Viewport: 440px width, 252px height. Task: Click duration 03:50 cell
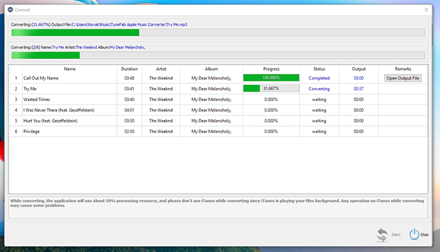click(129, 121)
